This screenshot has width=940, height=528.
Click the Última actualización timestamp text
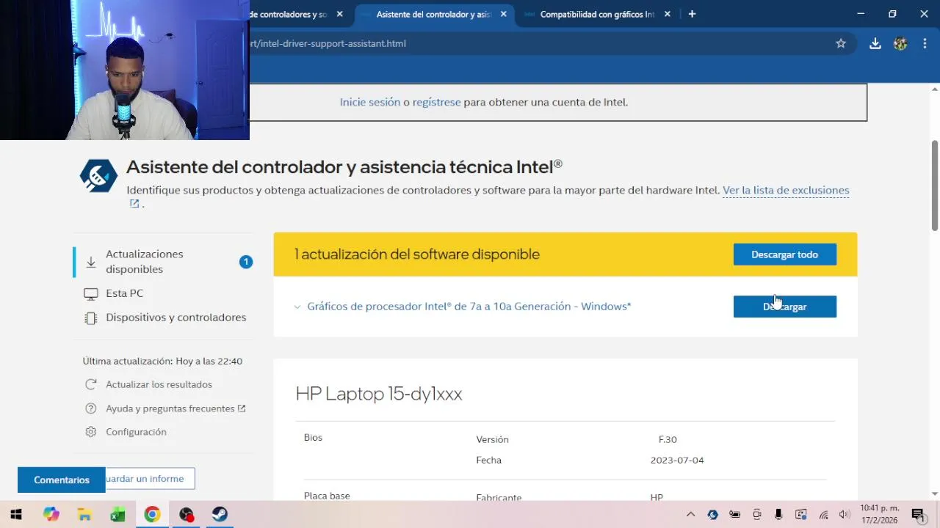(162, 361)
